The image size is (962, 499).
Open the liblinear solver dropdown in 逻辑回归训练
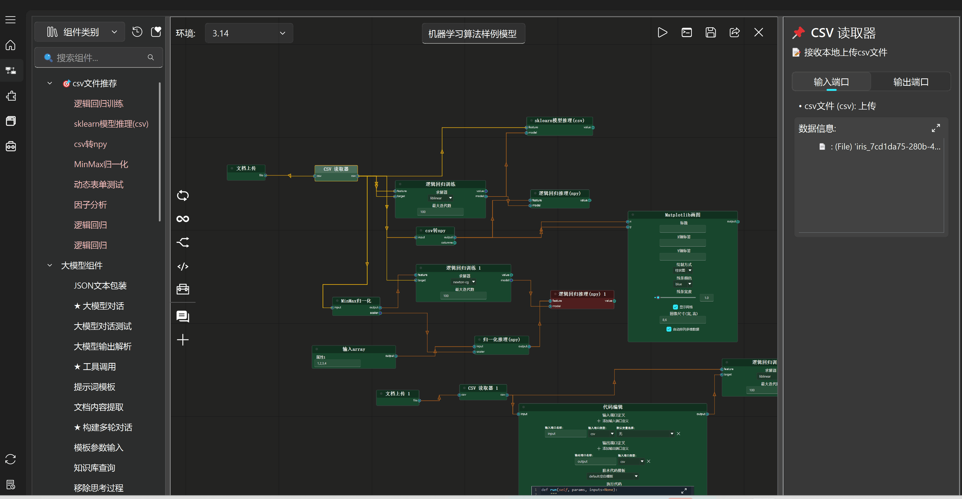tap(441, 198)
